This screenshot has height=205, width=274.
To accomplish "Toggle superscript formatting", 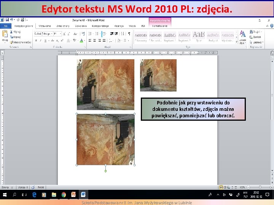I will [x=62, y=41].
